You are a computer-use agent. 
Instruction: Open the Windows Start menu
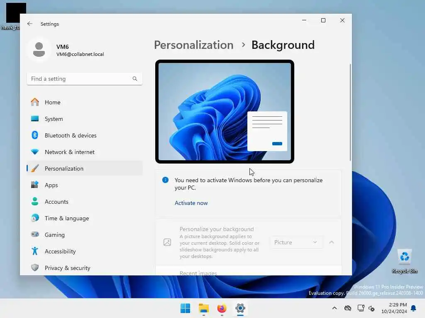(x=186, y=308)
